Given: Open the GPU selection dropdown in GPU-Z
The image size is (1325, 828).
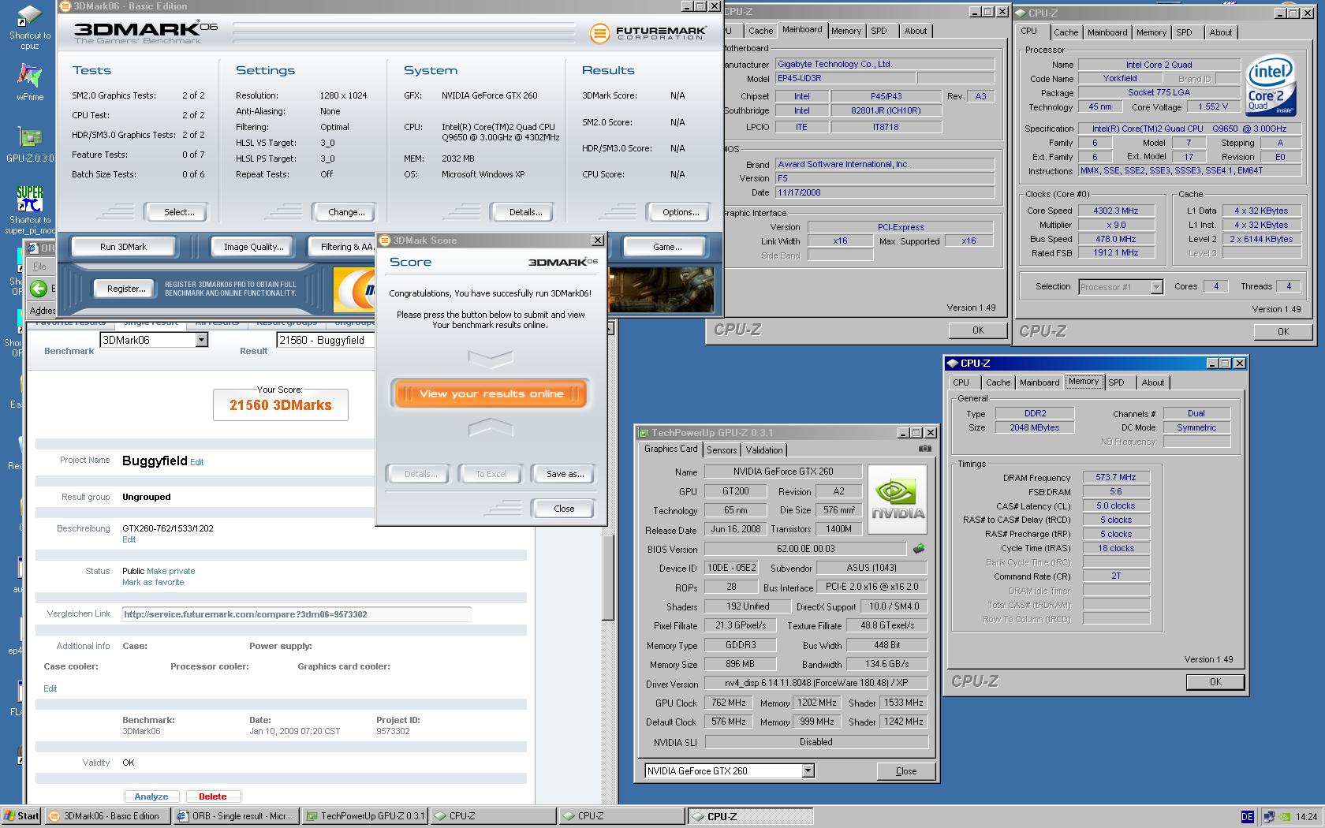Looking at the screenshot, I should click(x=808, y=770).
